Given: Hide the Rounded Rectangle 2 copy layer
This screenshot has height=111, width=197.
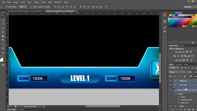Looking at the screenshot, I should (170, 90).
